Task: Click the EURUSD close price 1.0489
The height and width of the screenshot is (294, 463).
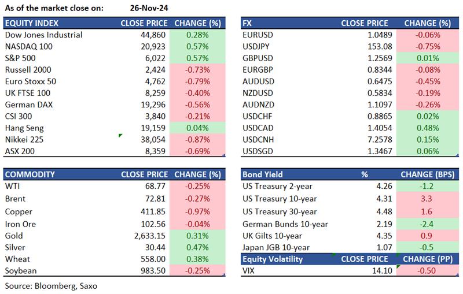Action: pos(376,35)
